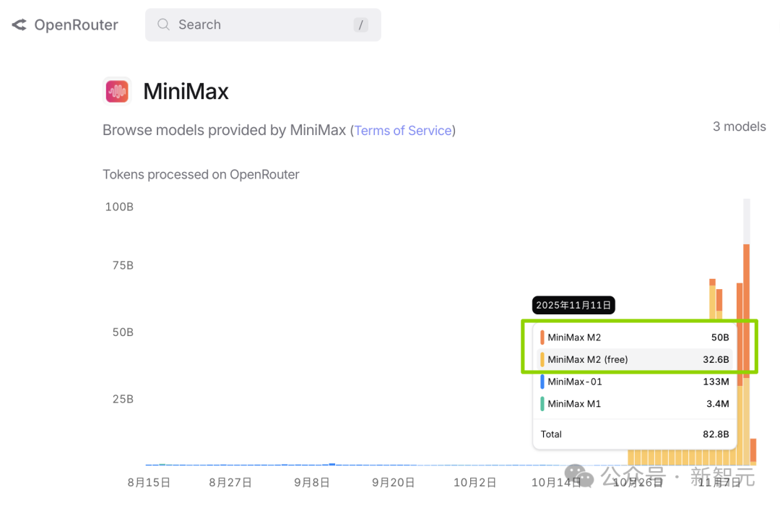Click the blue MiniMax-01 color marker
The height and width of the screenshot is (508, 780).
pyautogui.click(x=542, y=382)
